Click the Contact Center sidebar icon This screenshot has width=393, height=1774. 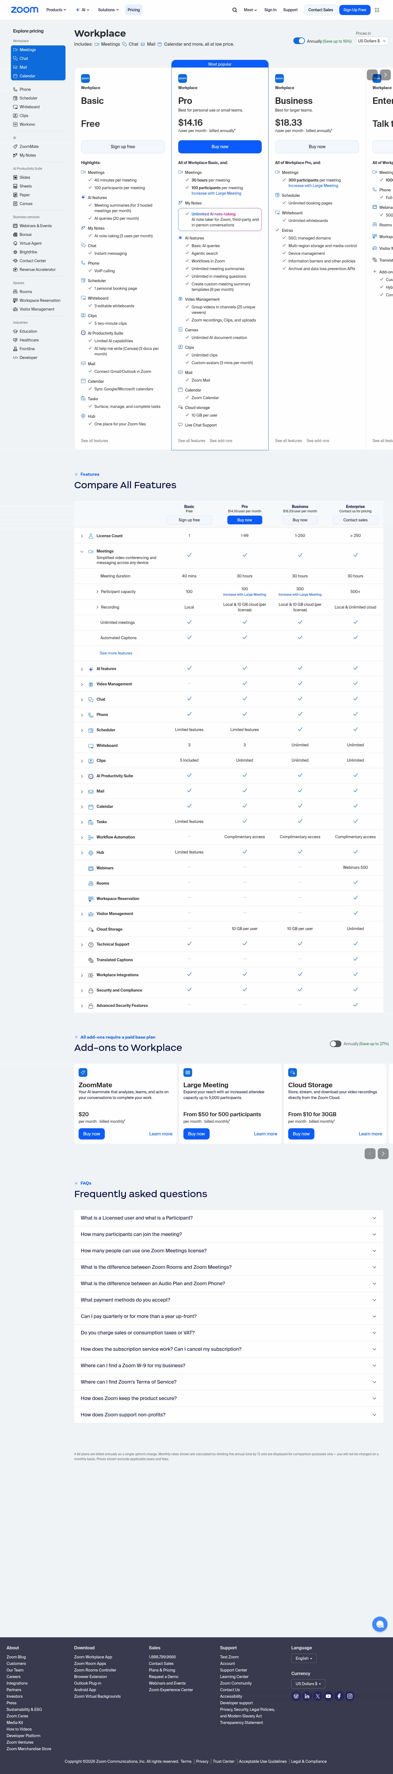15,261
